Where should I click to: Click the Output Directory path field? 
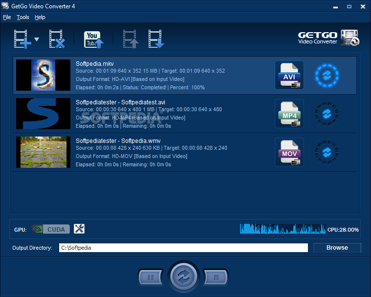pyautogui.click(x=183, y=248)
